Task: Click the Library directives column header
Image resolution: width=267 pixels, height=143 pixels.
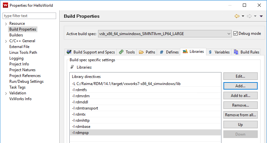Action: [x=145, y=77]
